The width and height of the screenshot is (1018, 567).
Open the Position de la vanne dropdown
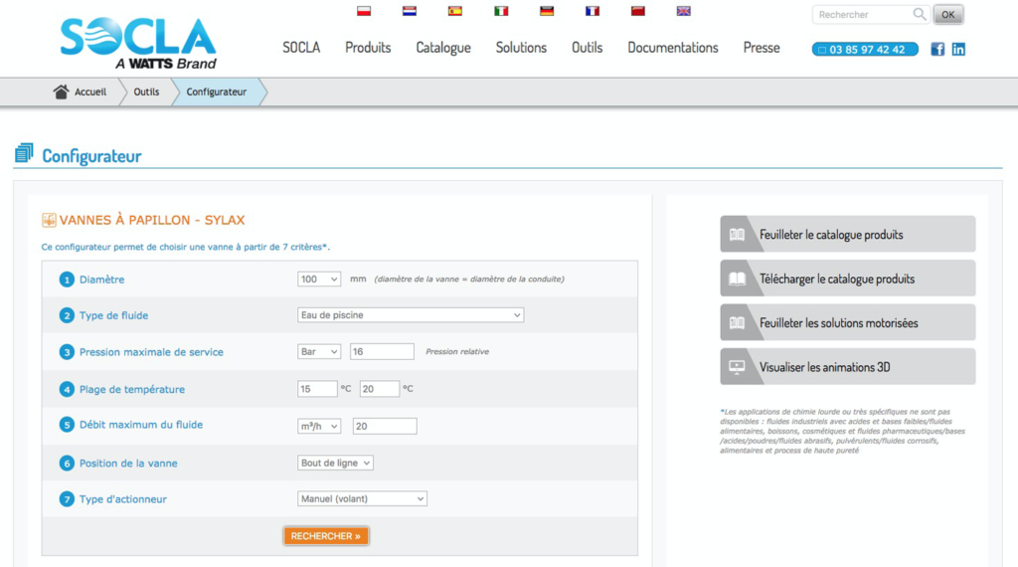tap(335, 464)
